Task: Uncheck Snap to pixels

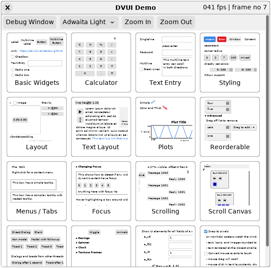Action: 206,231
